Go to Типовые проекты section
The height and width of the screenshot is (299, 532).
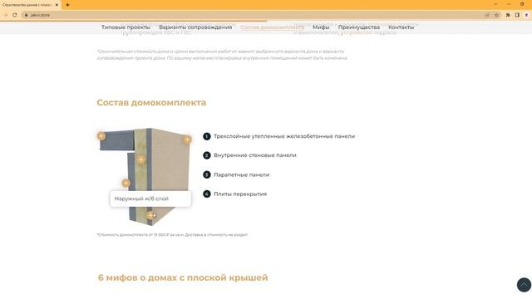[x=126, y=27]
